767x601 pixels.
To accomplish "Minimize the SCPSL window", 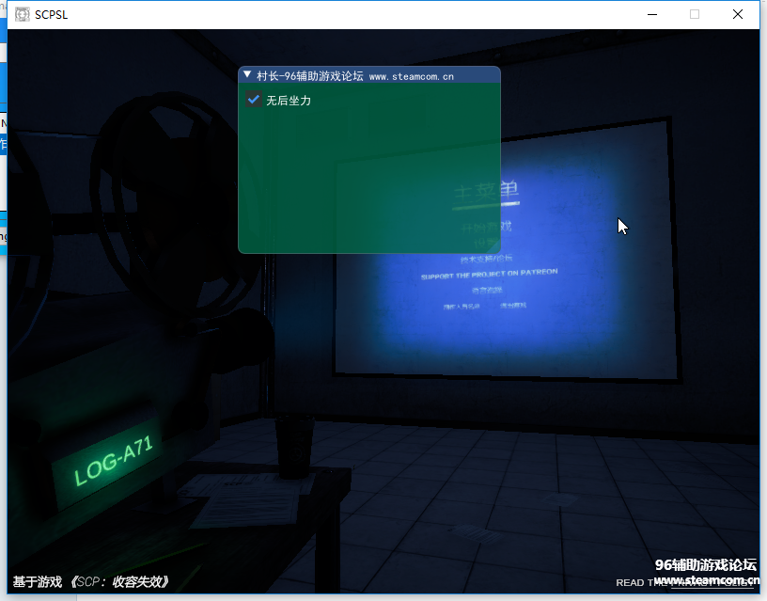I will pos(651,14).
